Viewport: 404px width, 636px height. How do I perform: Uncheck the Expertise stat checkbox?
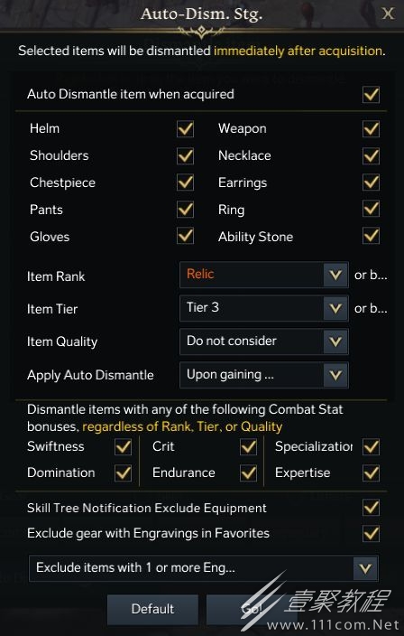click(x=371, y=473)
